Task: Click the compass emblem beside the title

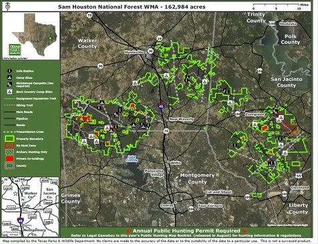Action: [8, 7]
